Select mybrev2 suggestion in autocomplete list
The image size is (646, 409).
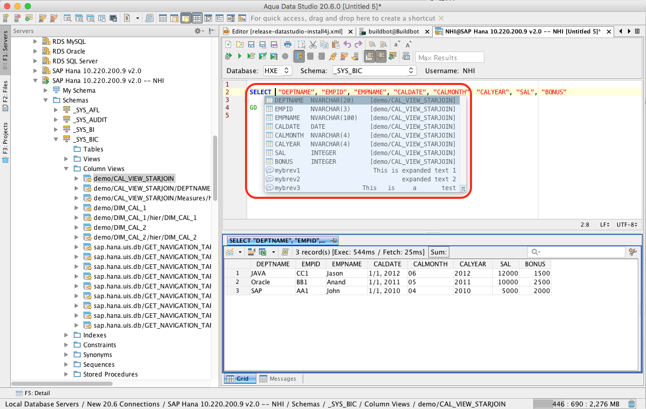(362, 179)
